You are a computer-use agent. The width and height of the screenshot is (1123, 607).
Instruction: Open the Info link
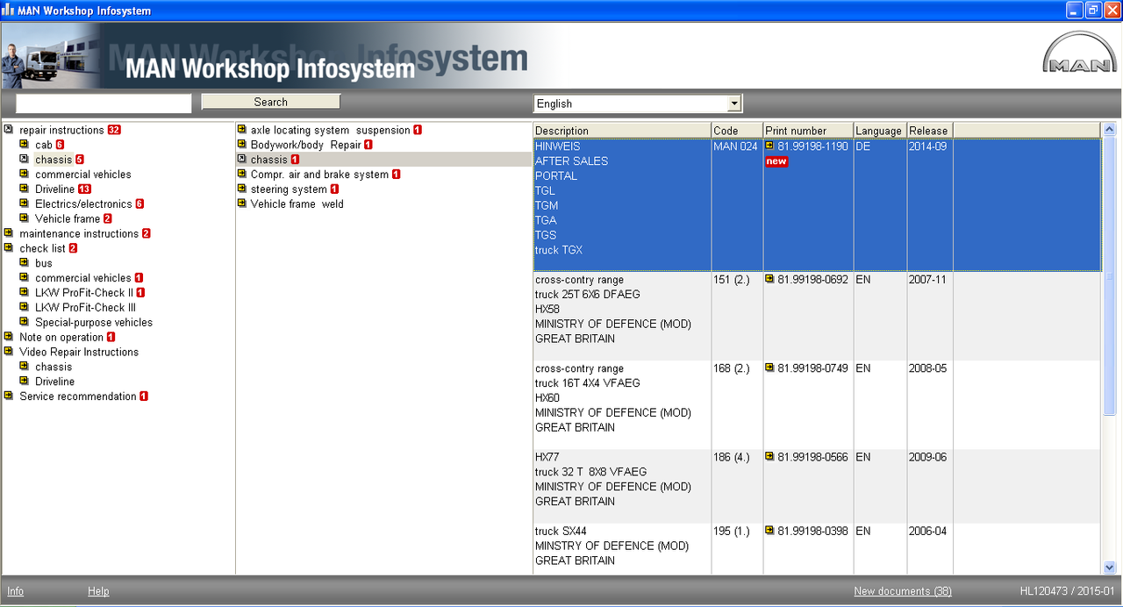coord(15,591)
